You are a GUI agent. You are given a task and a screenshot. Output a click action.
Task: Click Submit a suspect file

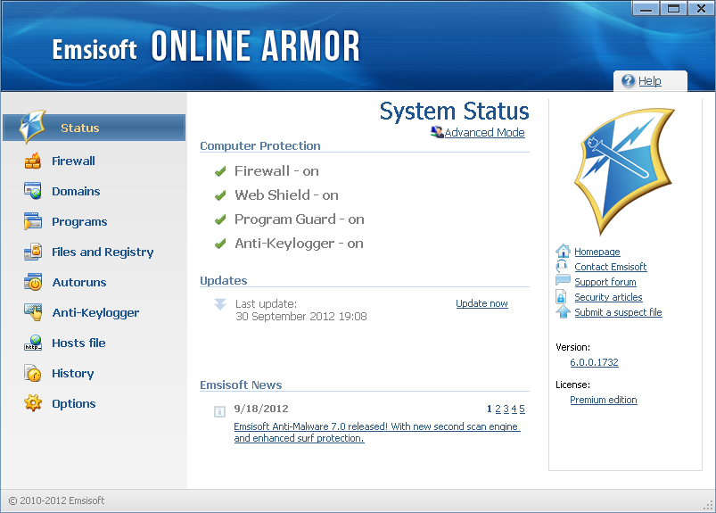(x=618, y=312)
